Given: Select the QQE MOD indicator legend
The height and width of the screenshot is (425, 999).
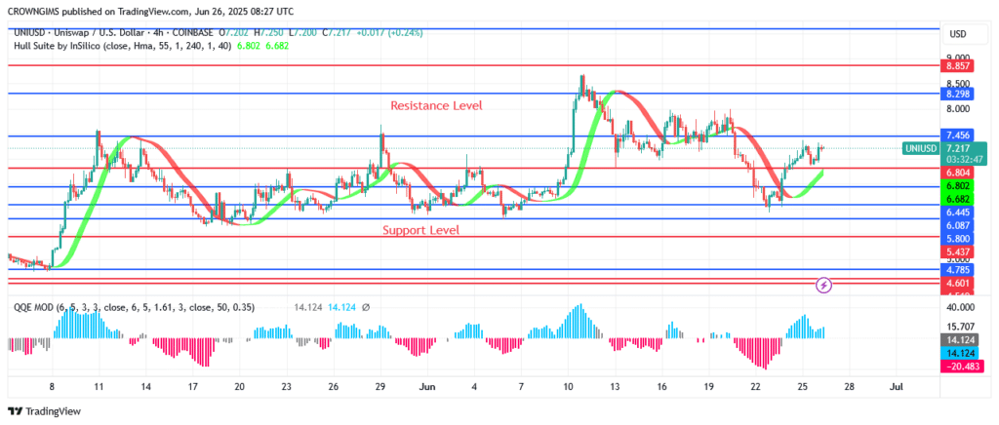Looking at the screenshot, I should coord(132,307).
